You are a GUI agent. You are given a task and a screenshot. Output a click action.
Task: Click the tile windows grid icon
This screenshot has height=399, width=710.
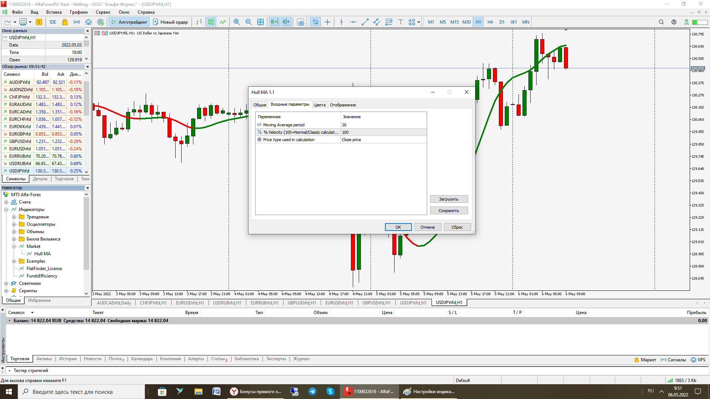point(260,22)
